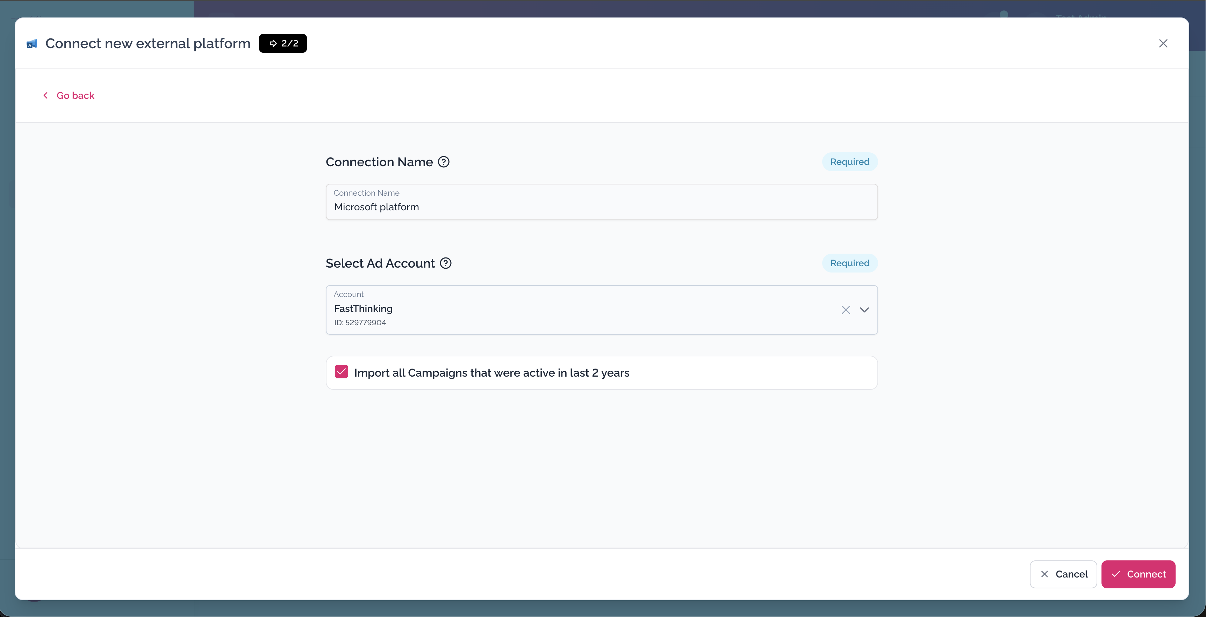The height and width of the screenshot is (617, 1206).
Task: Click the Connect new external platform title
Action: point(148,44)
